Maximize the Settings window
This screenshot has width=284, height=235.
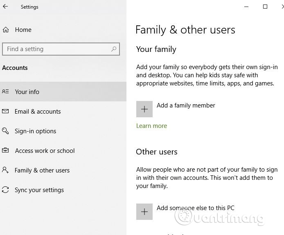point(265,7)
